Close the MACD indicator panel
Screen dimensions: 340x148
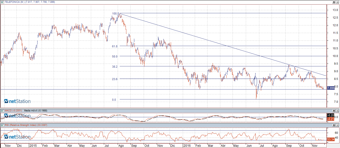[x=337, y=111]
